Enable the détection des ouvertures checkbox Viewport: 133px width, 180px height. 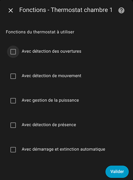click(13, 52)
